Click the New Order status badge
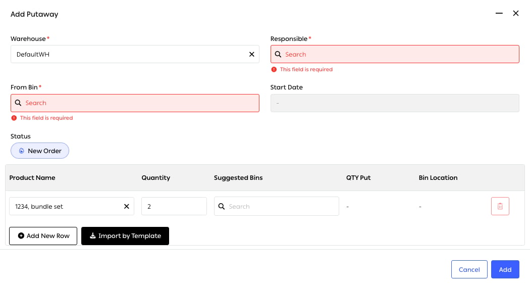Image resolution: width=530 pixels, height=285 pixels. click(40, 151)
